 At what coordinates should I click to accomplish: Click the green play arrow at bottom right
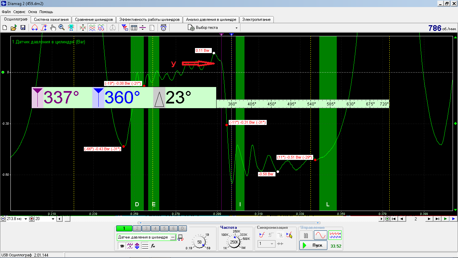445,219
